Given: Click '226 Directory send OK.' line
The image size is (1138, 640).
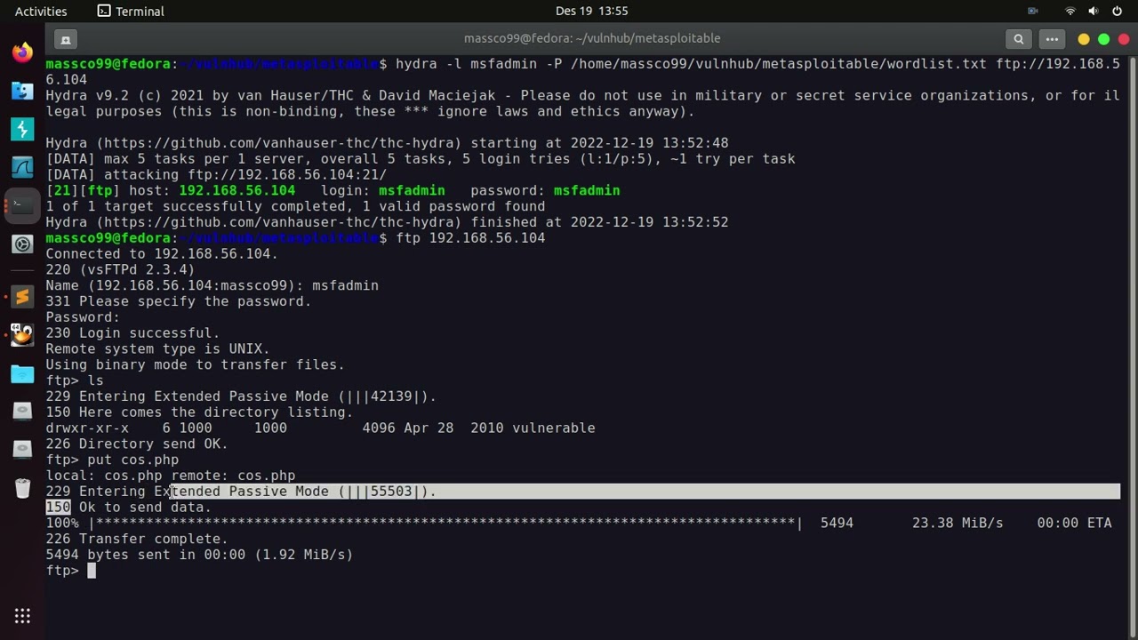Looking at the screenshot, I should tap(137, 444).
